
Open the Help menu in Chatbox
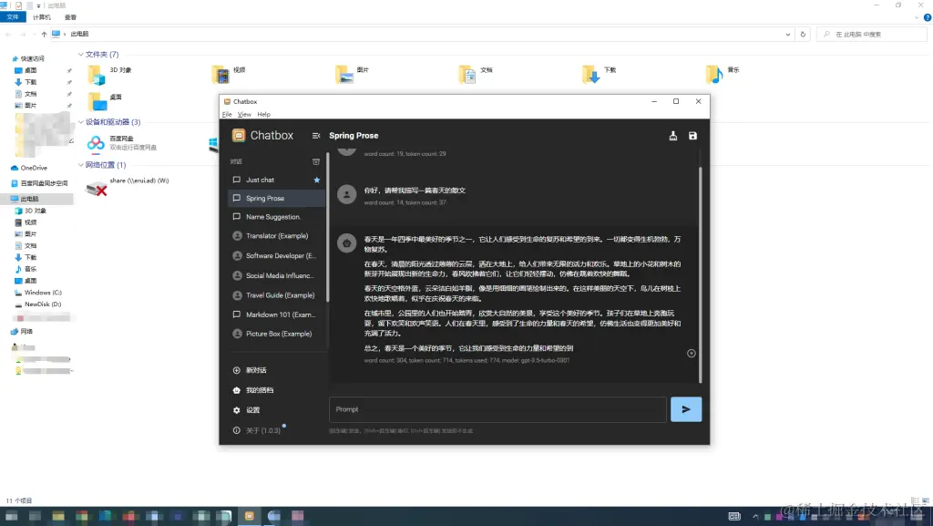tap(263, 114)
